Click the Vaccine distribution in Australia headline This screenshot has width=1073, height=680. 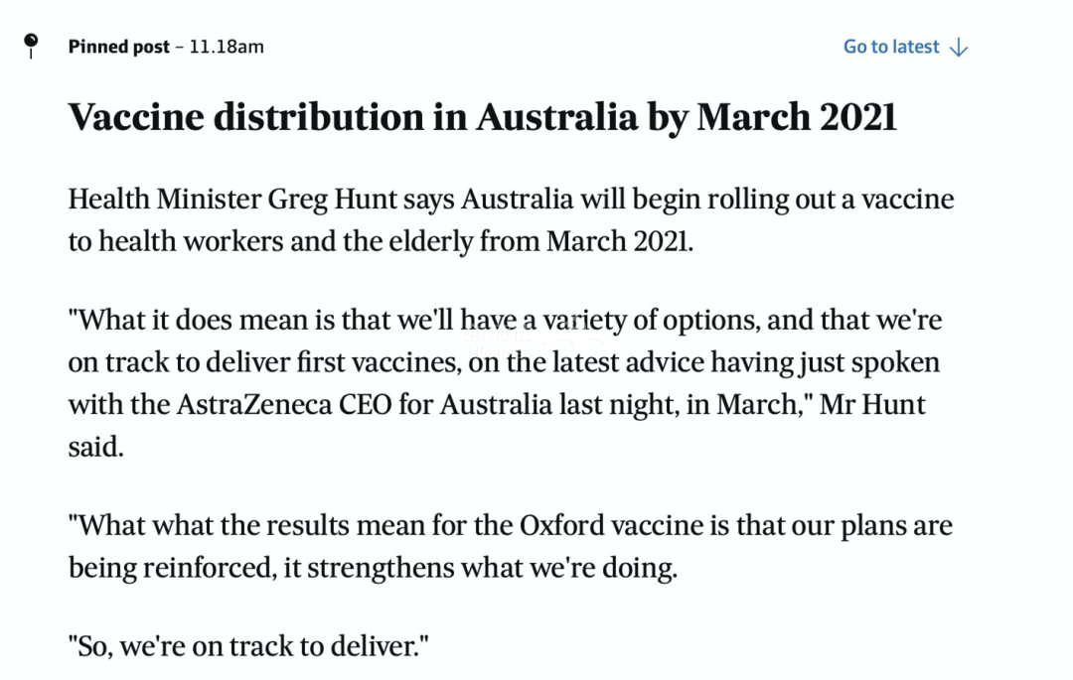[x=483, y=117]
